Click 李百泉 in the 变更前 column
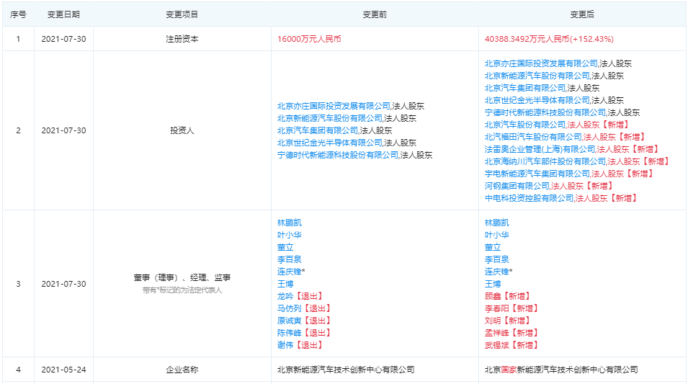This screenshot has width=688, height=384. pyautogui.click(x=289, y=259)
